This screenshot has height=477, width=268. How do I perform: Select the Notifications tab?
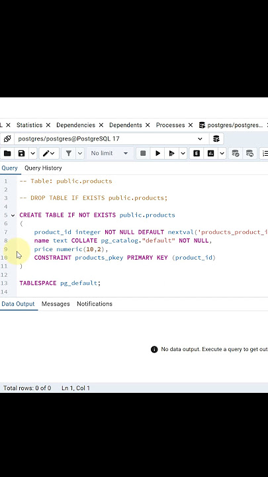pyautogui.click(x=95, y=304)
